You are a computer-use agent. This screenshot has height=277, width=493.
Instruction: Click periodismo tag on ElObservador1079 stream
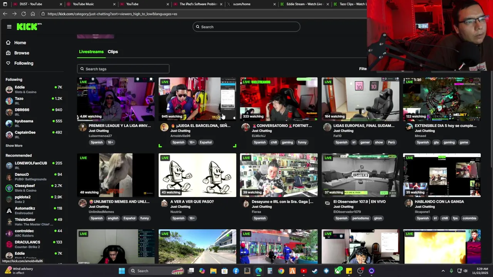361,218
